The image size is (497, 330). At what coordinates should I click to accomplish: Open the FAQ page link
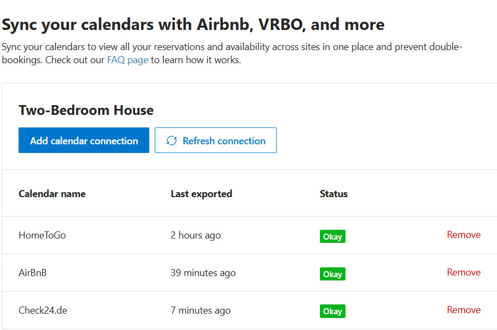[x=128, y=60]
